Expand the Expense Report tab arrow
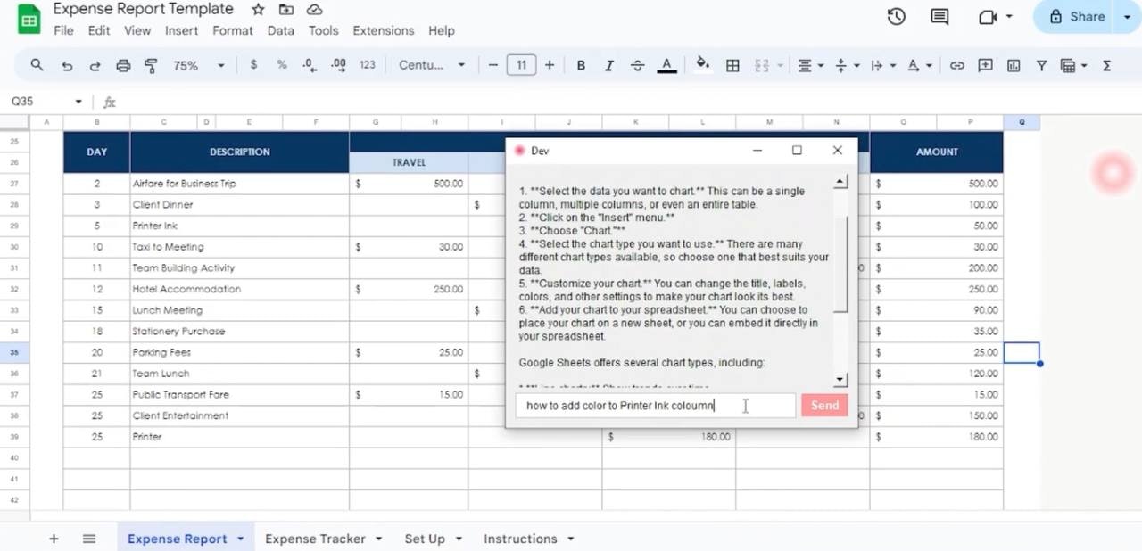1142x551 pixels. [x=240, y=539]
